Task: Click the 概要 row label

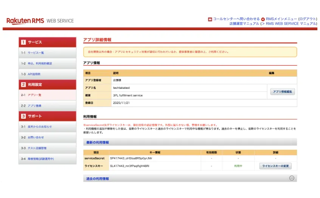Action: (88, 95)
